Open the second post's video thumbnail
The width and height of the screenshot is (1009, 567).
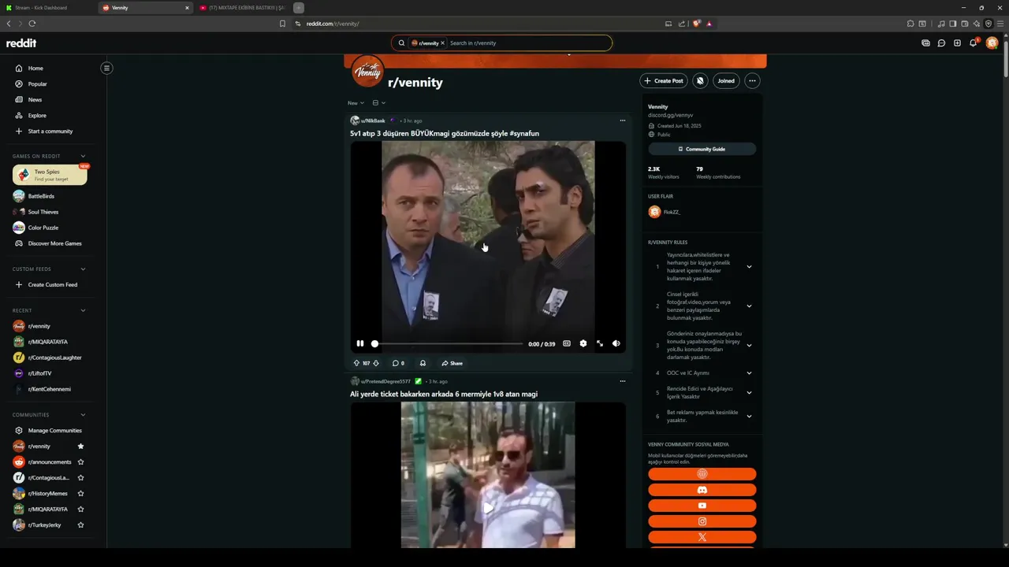[x=488, y=475]
